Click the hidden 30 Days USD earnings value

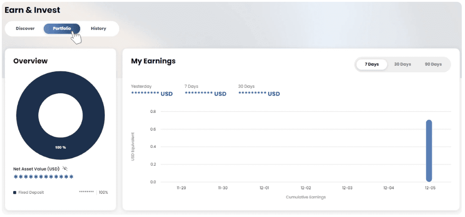(x=259, y=94)
